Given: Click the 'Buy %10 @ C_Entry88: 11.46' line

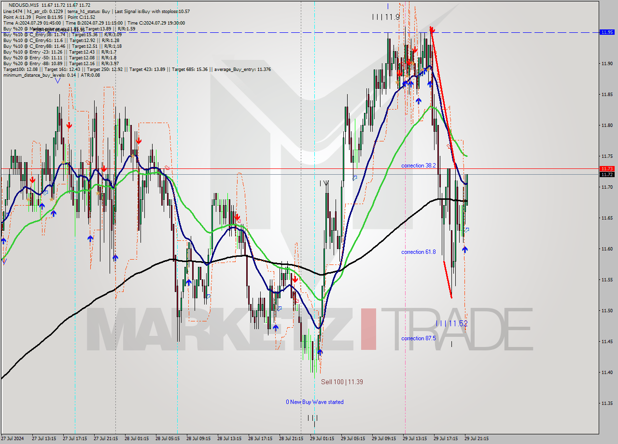Looking at the screenshot, I should 62,46.
